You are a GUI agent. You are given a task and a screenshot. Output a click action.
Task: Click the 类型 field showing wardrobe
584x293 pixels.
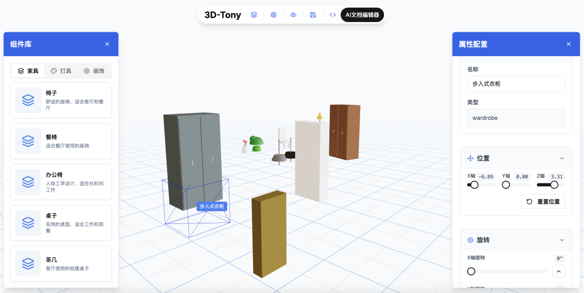click(x=516, y=118)
